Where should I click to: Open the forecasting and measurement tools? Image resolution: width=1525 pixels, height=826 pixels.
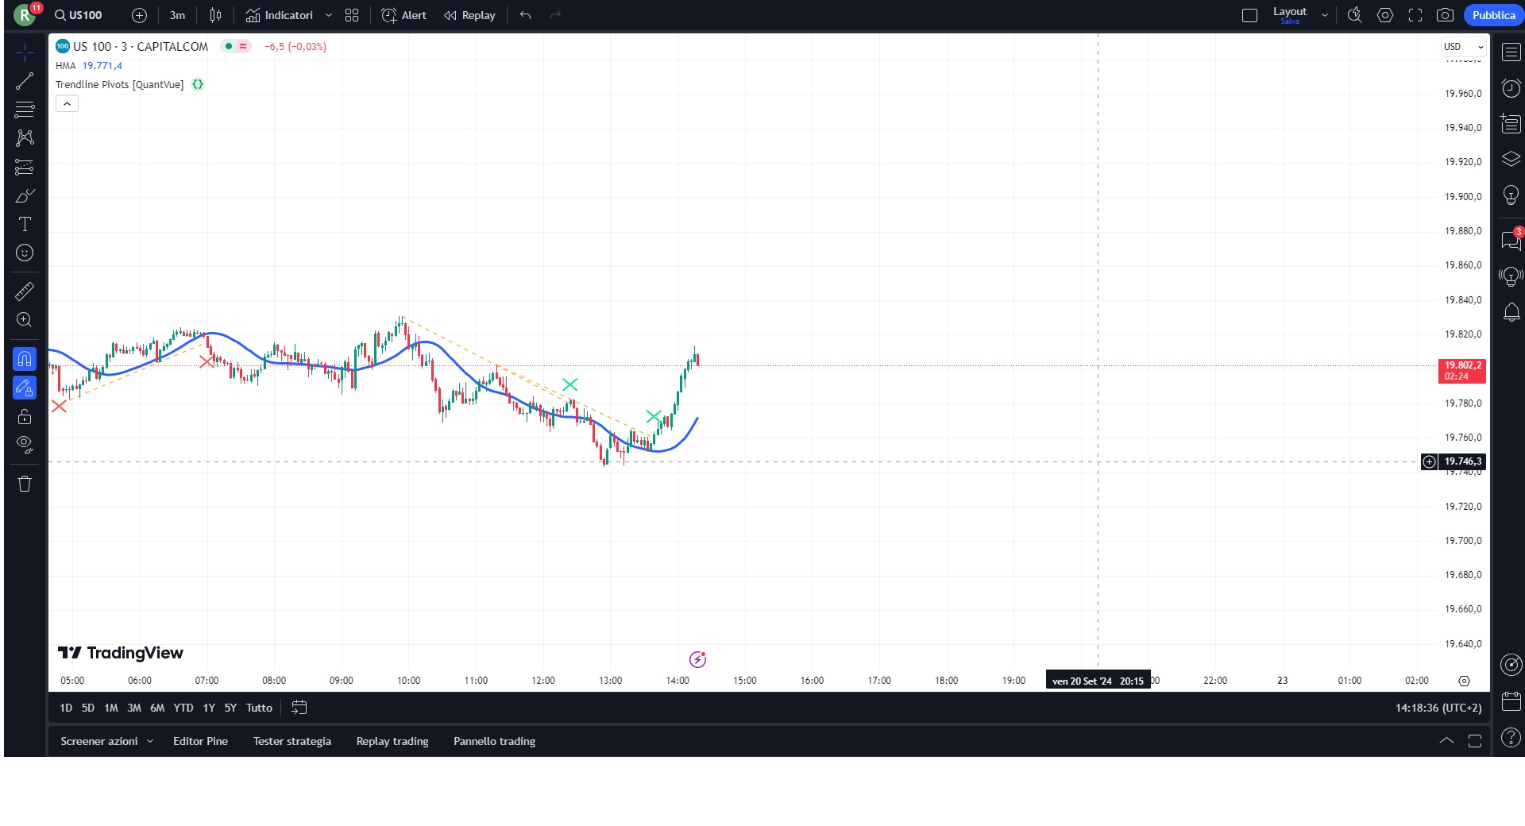coord(25,167)
